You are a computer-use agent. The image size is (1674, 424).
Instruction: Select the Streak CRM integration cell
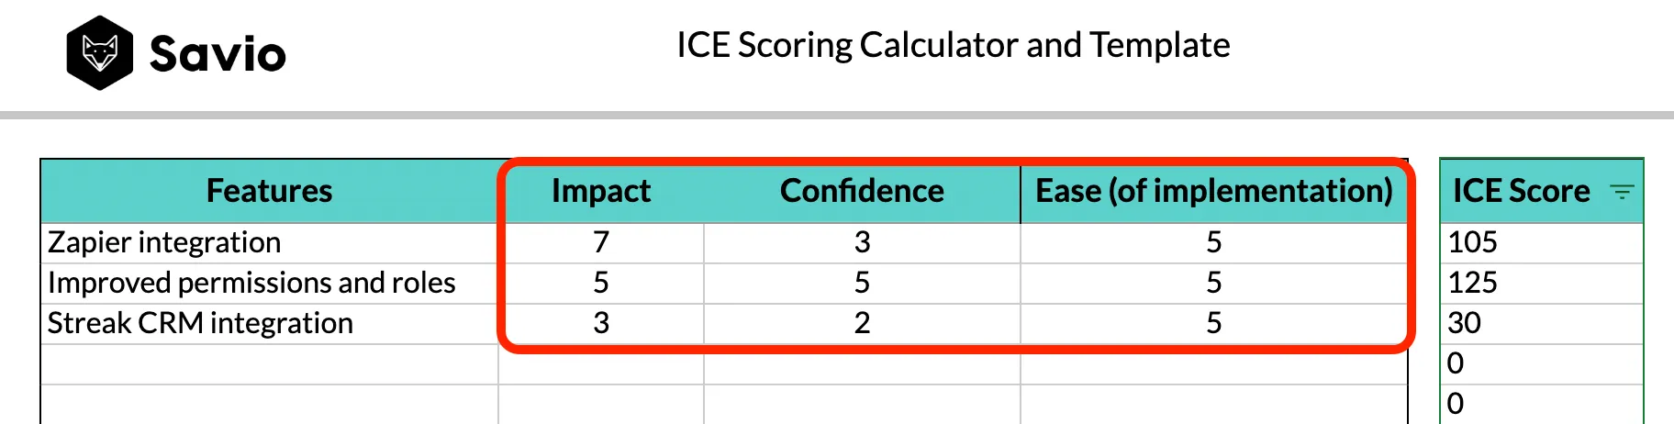click(200, 323)
